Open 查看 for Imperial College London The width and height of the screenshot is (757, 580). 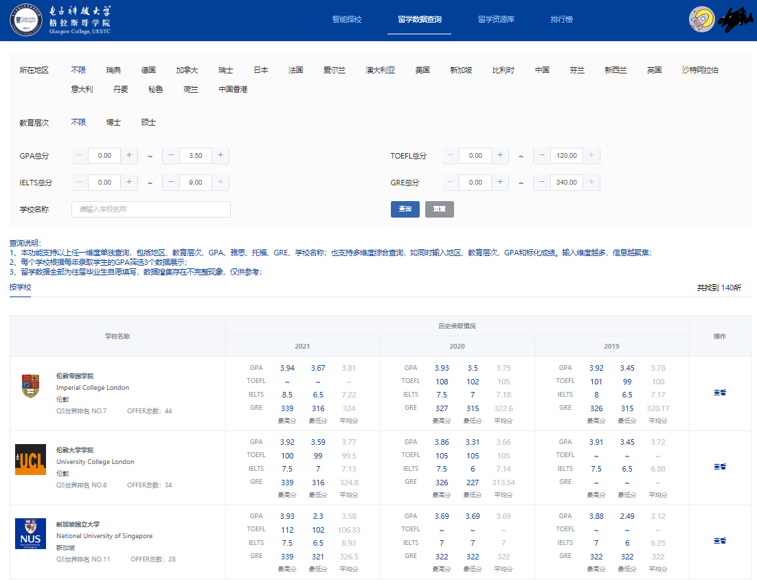pyautogui.click(x=720, y=393)
